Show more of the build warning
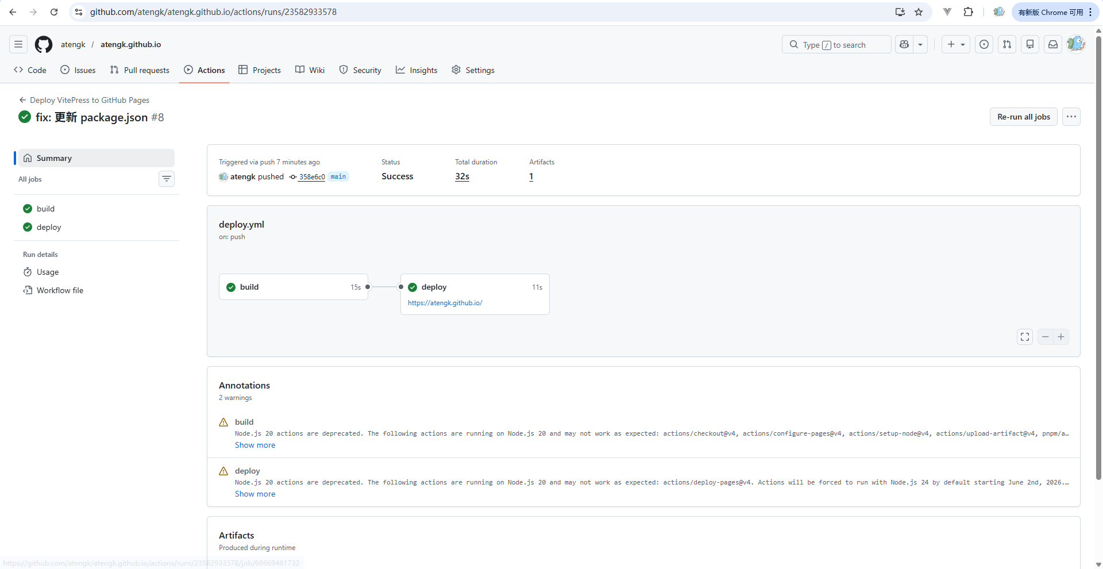Screen dimensions: 1103x569 tap(255, 445)
